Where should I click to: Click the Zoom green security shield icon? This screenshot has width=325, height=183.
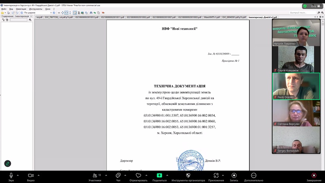(x=305, y=6)
